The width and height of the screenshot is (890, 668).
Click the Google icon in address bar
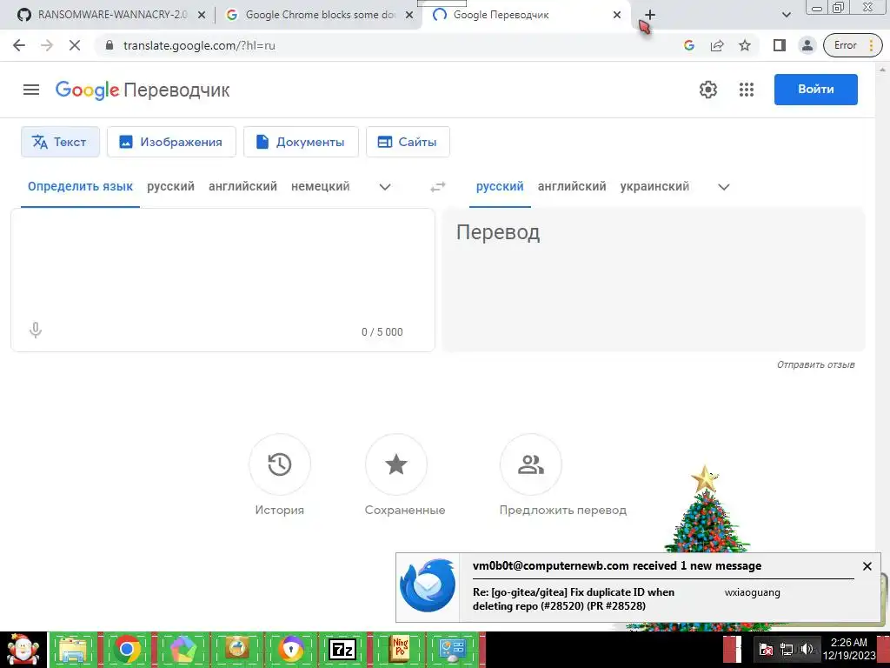click(689, 45)
